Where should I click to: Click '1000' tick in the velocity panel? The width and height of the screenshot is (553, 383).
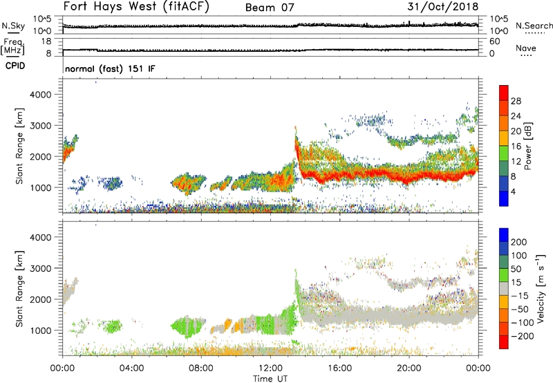pos(41,330)
